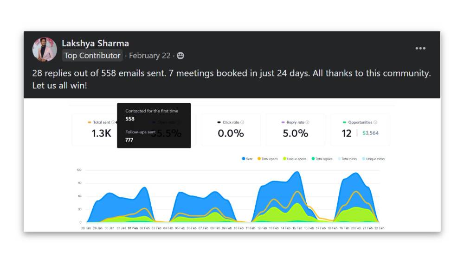Open Lakshya Sharma's profile name link
The height and width of the screenshot is (263, 464).
[95, 44]
